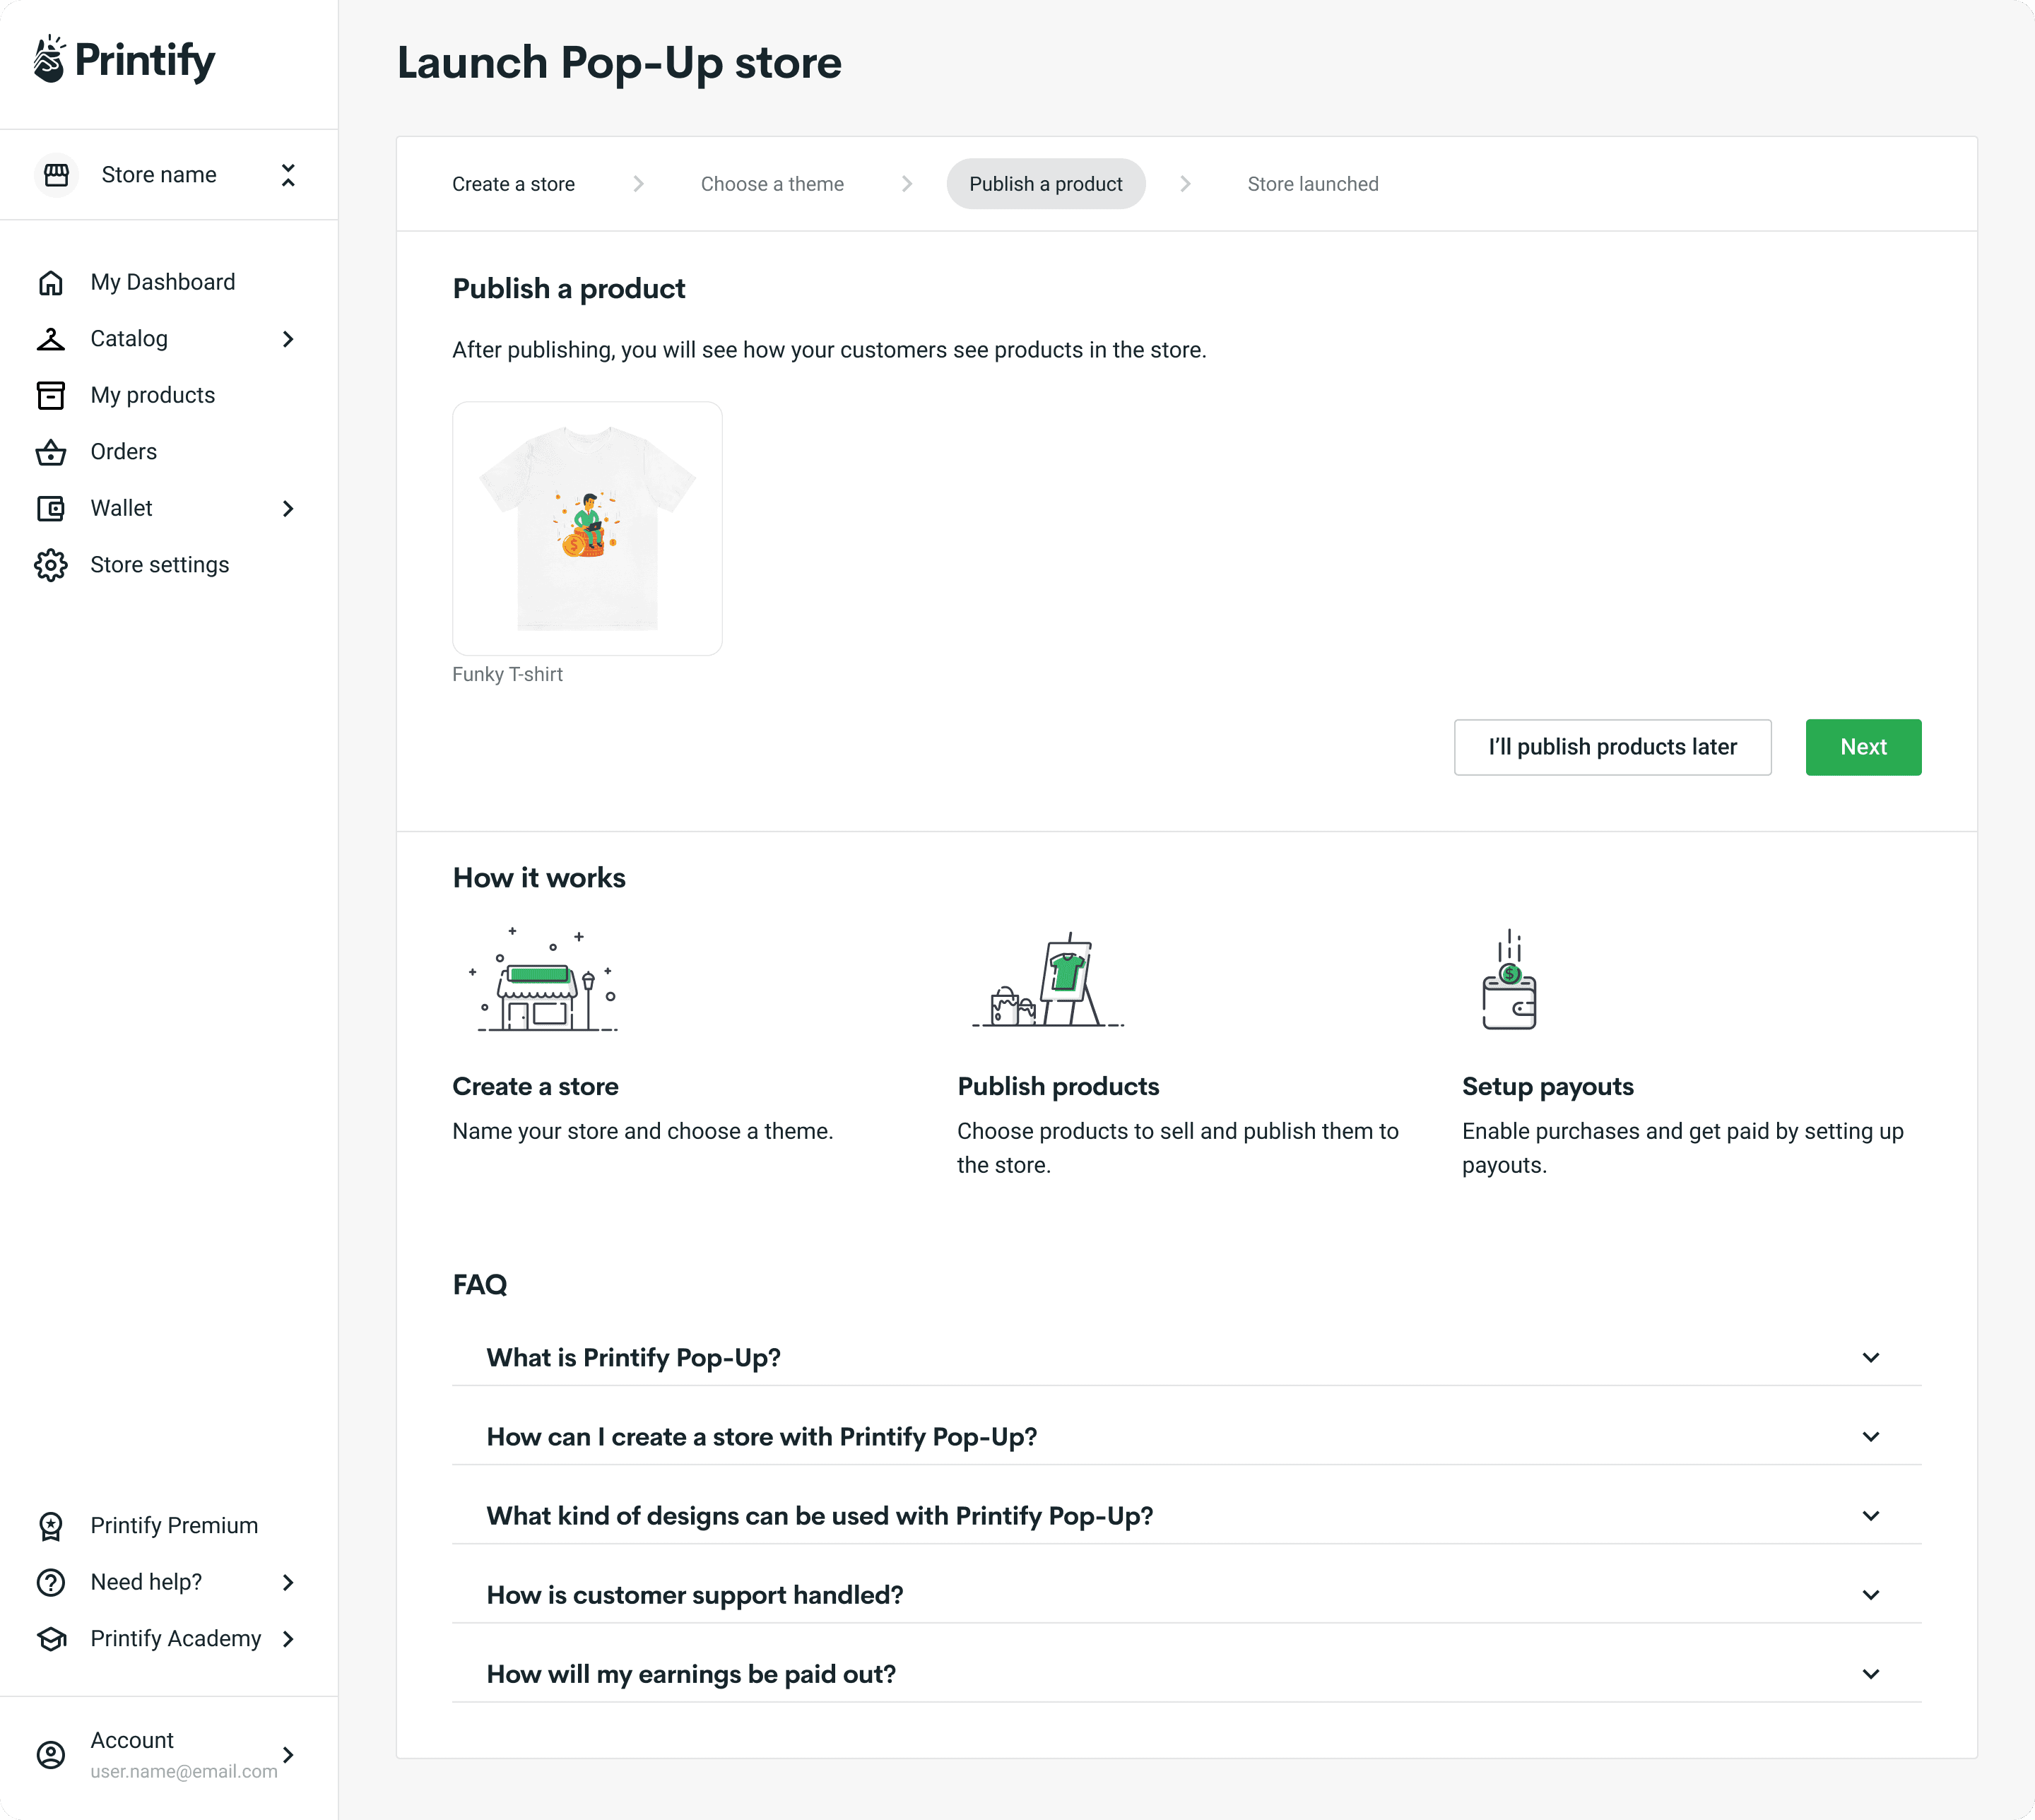
Task: Click the Wallet icon
Action: tap(51, 509)
